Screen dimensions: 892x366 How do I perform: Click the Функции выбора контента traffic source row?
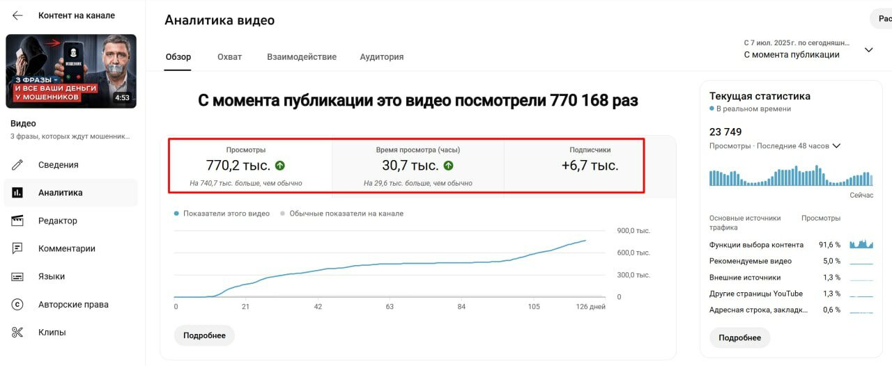[791, 244]
